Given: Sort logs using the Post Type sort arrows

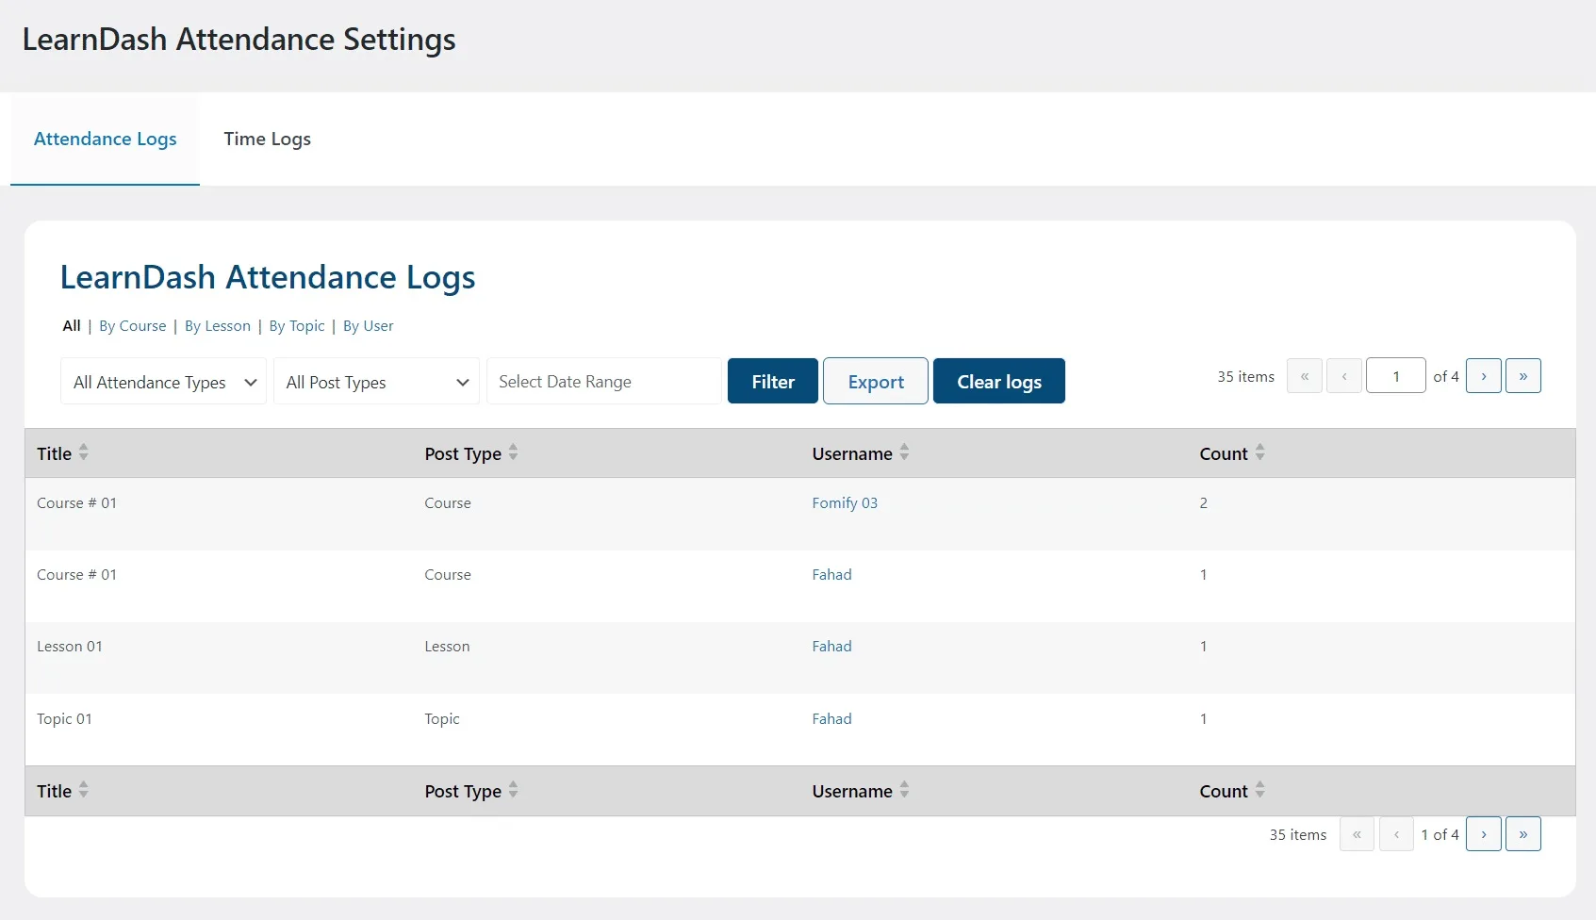Looking at the screenshot, I should click(513, 452).
